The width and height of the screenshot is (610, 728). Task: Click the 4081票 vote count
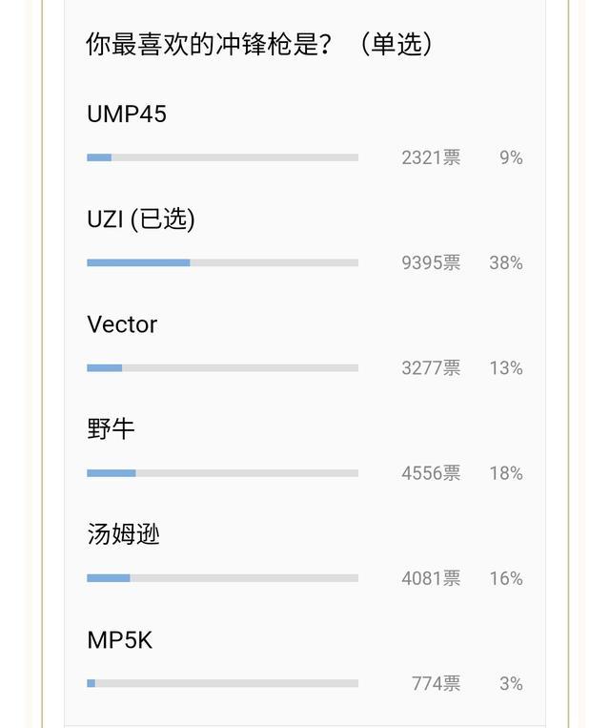432,578
